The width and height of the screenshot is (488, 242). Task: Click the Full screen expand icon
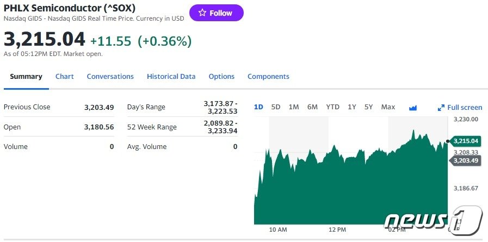(441, 108)
